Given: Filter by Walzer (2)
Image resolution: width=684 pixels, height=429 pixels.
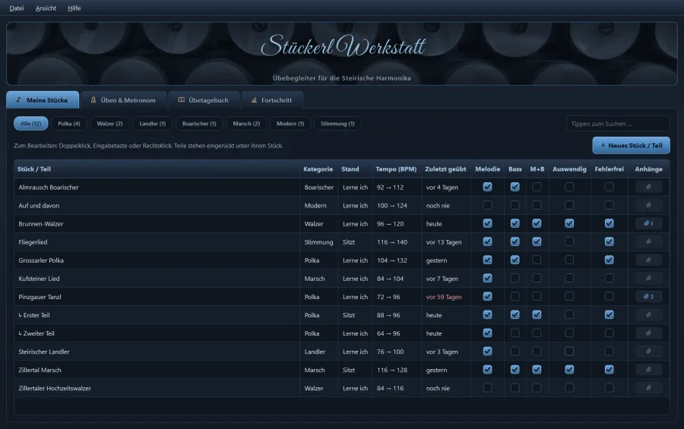Looking at the screenshot, I should point(109,123).
